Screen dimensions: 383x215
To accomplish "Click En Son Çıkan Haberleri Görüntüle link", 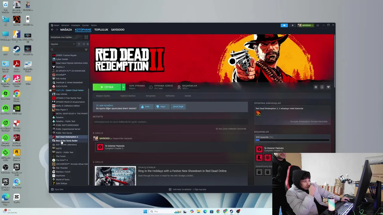I will pos(231,129).
